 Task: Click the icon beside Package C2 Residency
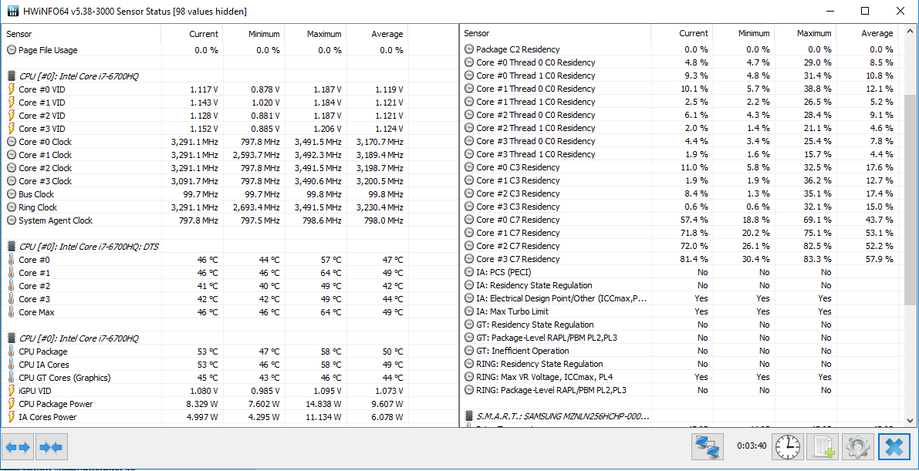click(x=469, y=50)
